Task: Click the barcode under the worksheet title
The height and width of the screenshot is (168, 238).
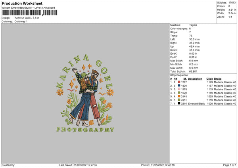Action: click(30, 13)
